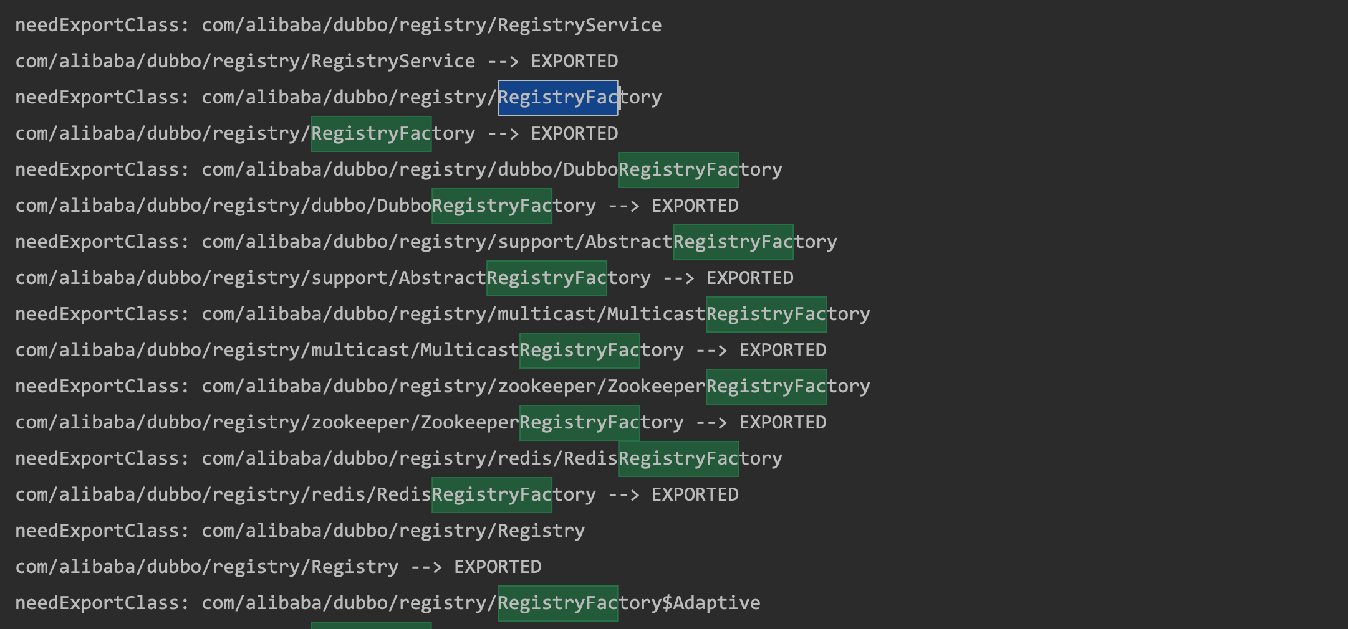Screen dimensions: 1348x629
Task: Click 'com/alibaba/dubbo/registry/RegistryFactory --> EXPORTED' line
Action: [x=317, y=133]
